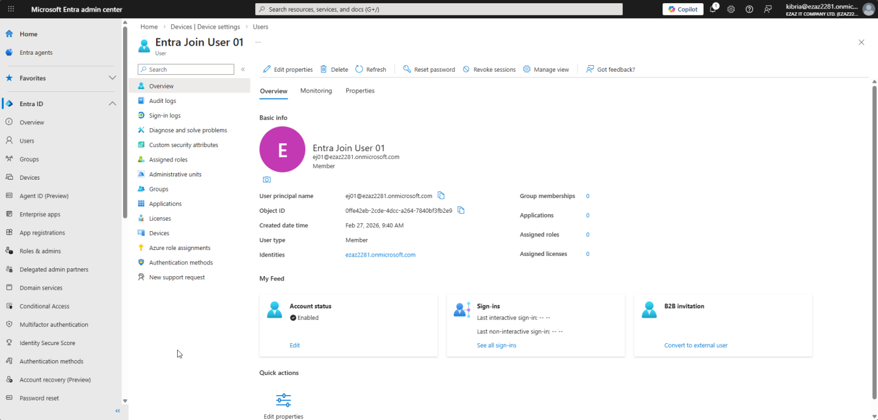This screenshot has height=420, width=878.
Task: Click the Edit properties quick action tile
Action: (x=283, y=406)
